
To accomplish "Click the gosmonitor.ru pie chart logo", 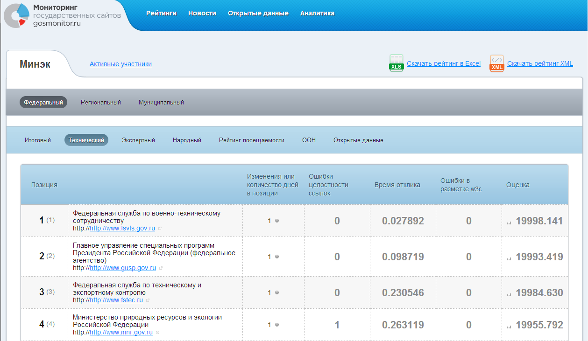I will click(16, 16).
